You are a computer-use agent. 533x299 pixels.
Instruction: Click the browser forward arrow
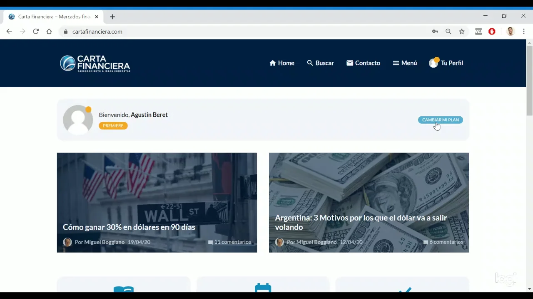[22, 32]
